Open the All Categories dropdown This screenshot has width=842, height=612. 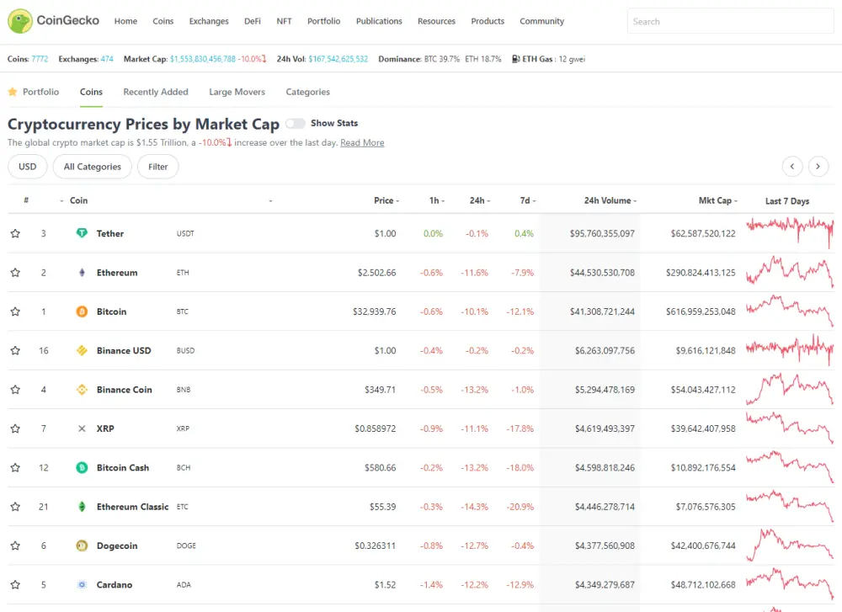93,167
